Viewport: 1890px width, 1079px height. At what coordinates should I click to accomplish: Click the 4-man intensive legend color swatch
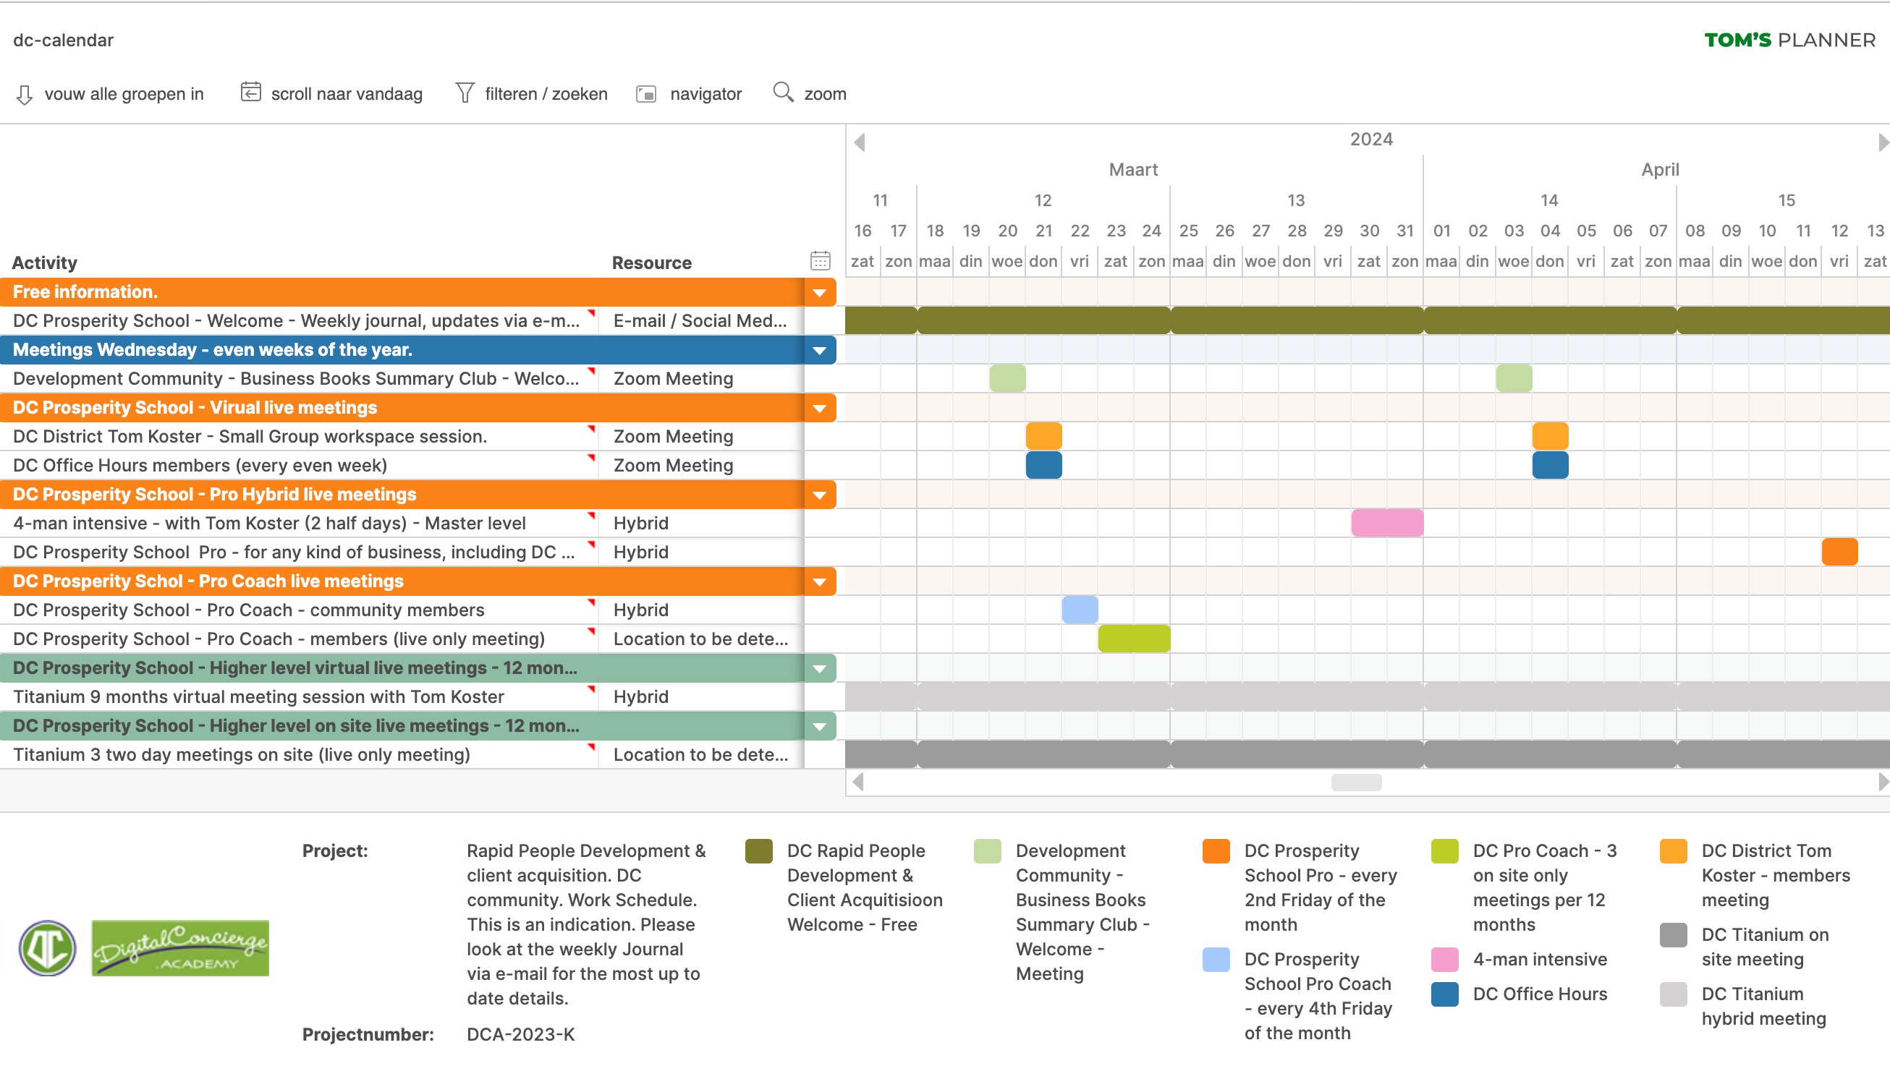pos(1444,960)
